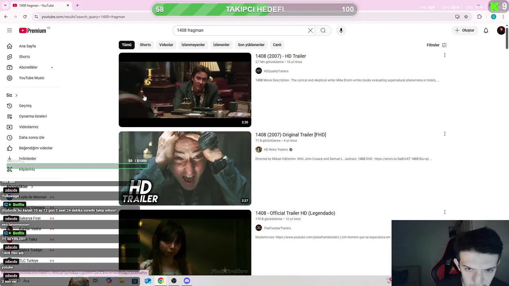509x286 pixels.
Task: Select the İzlenmeyenler filter chip
Action: 193,45
